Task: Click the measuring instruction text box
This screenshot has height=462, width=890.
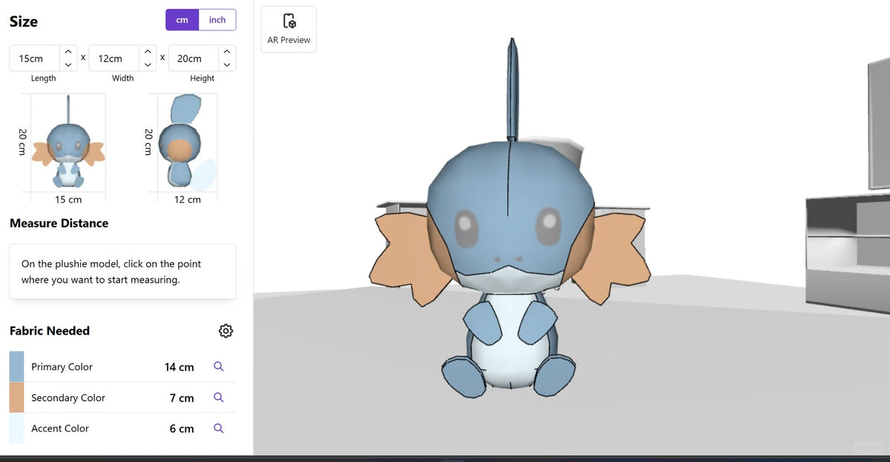Action: (x=122, y=272)
